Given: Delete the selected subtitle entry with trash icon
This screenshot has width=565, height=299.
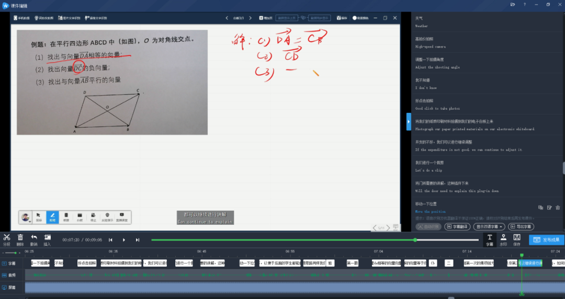Looking at the screenshot, I should click(558, 208).
